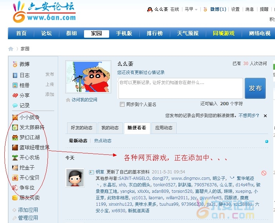Start the 争车位 game icon
Screen dimensions: 275x223
(x=15, y=187)
